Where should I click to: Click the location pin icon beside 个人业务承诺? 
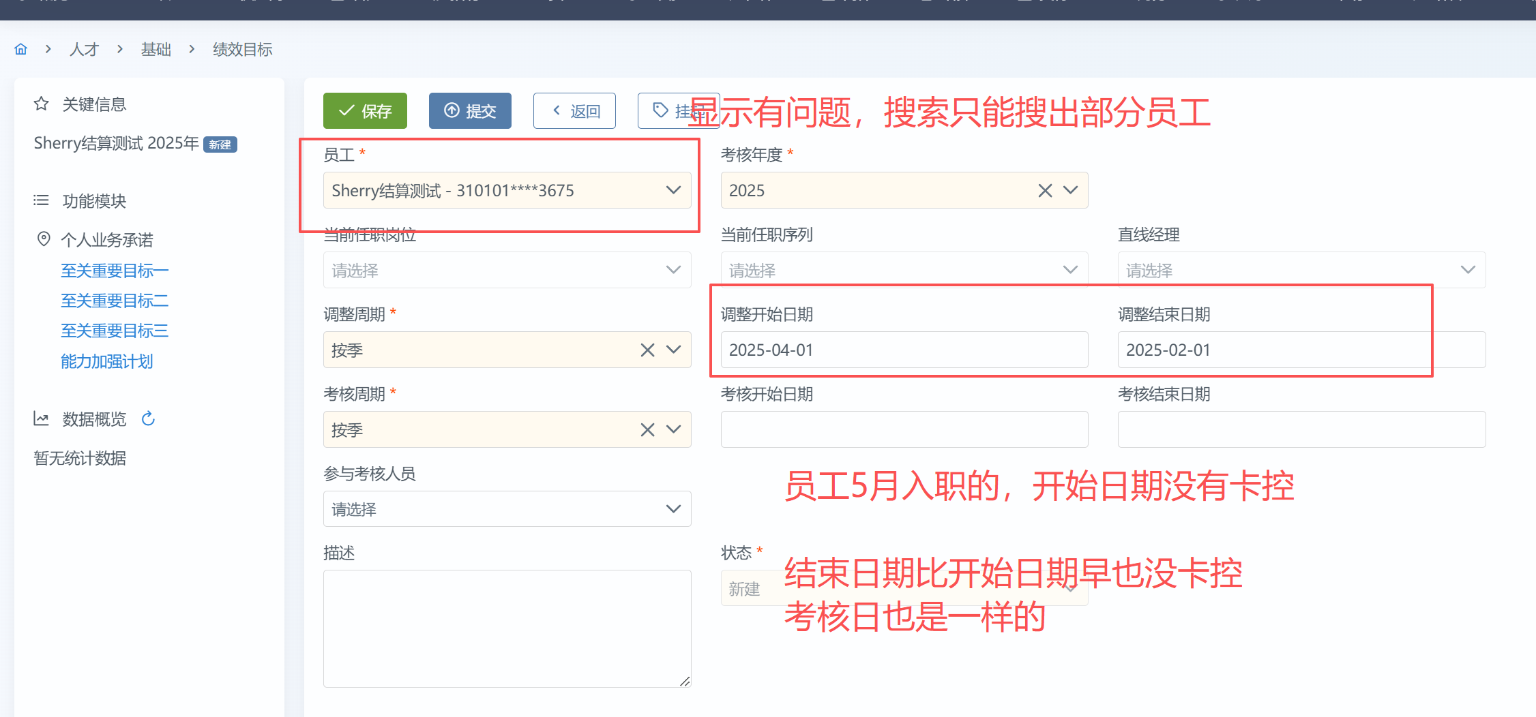[x=44, y=239]
